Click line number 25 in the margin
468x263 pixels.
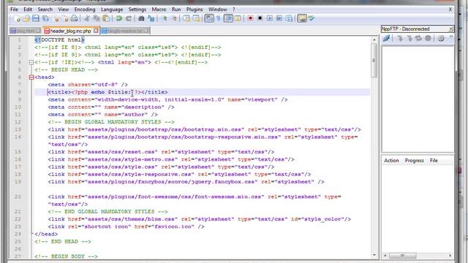(18, 242)
